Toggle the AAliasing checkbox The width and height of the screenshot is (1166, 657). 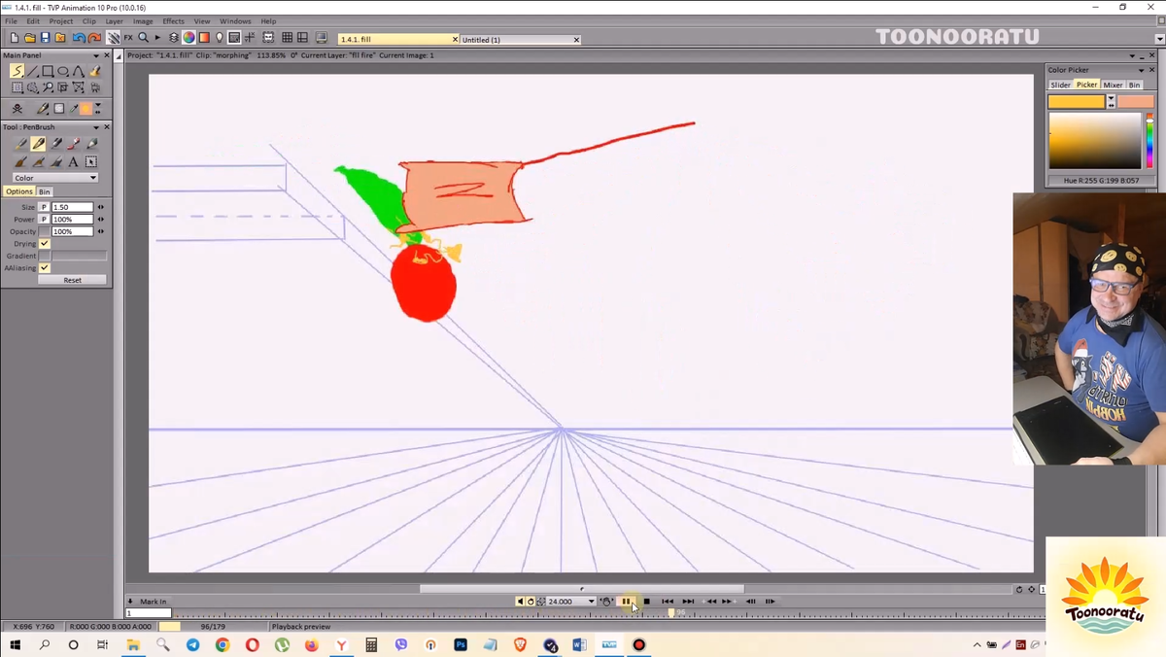point(45,268)
